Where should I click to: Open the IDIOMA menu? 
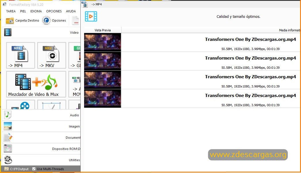click(x=36, y=11)
